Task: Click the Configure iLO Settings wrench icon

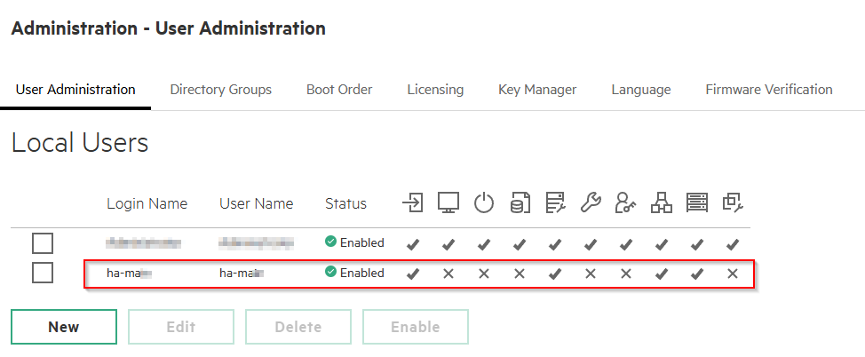Action: click(591, 203)
